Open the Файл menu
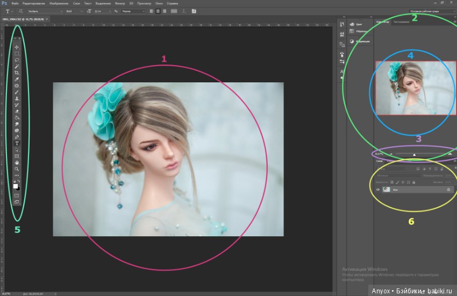The image size is (457, 296). point(15,4)
